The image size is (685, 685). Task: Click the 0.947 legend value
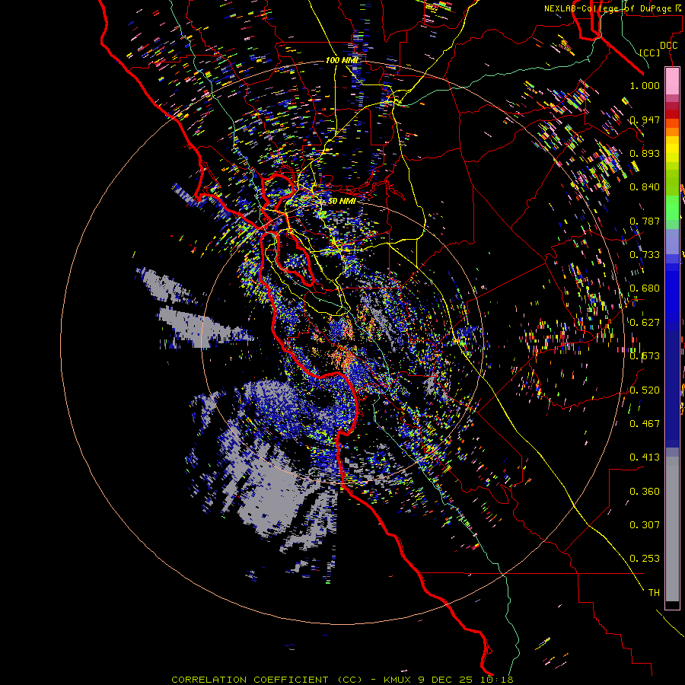[x=645, y=119]
